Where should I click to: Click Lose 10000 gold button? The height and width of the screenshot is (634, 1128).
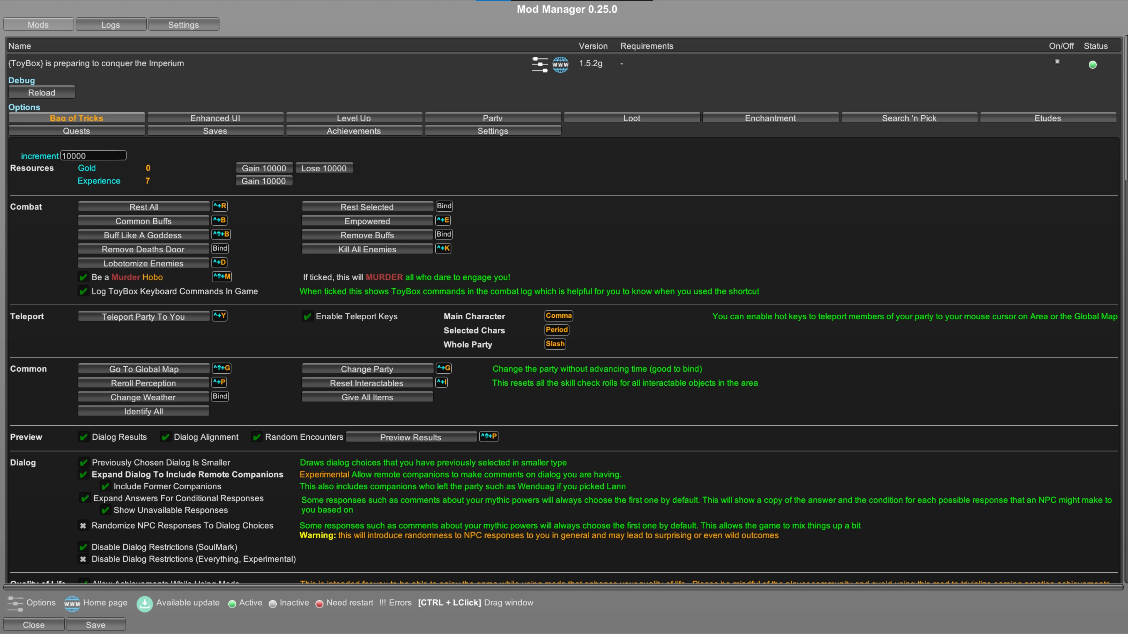pyautogui.click(x=324, y=168)
